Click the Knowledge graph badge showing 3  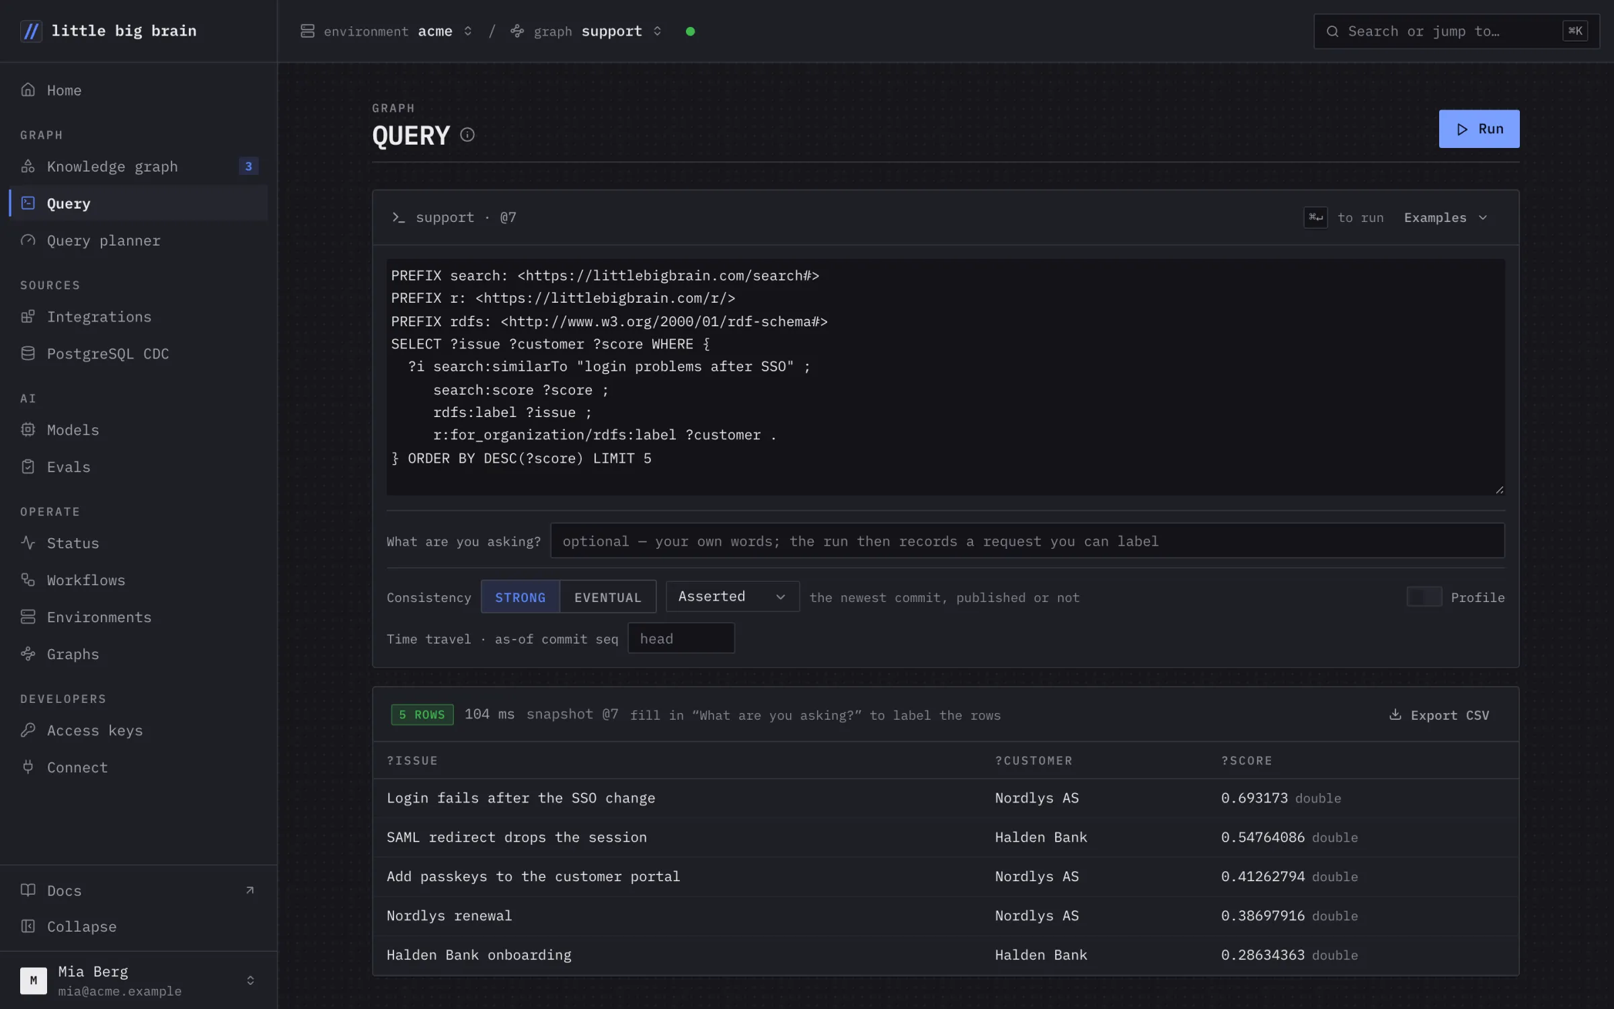click(248, 166)
